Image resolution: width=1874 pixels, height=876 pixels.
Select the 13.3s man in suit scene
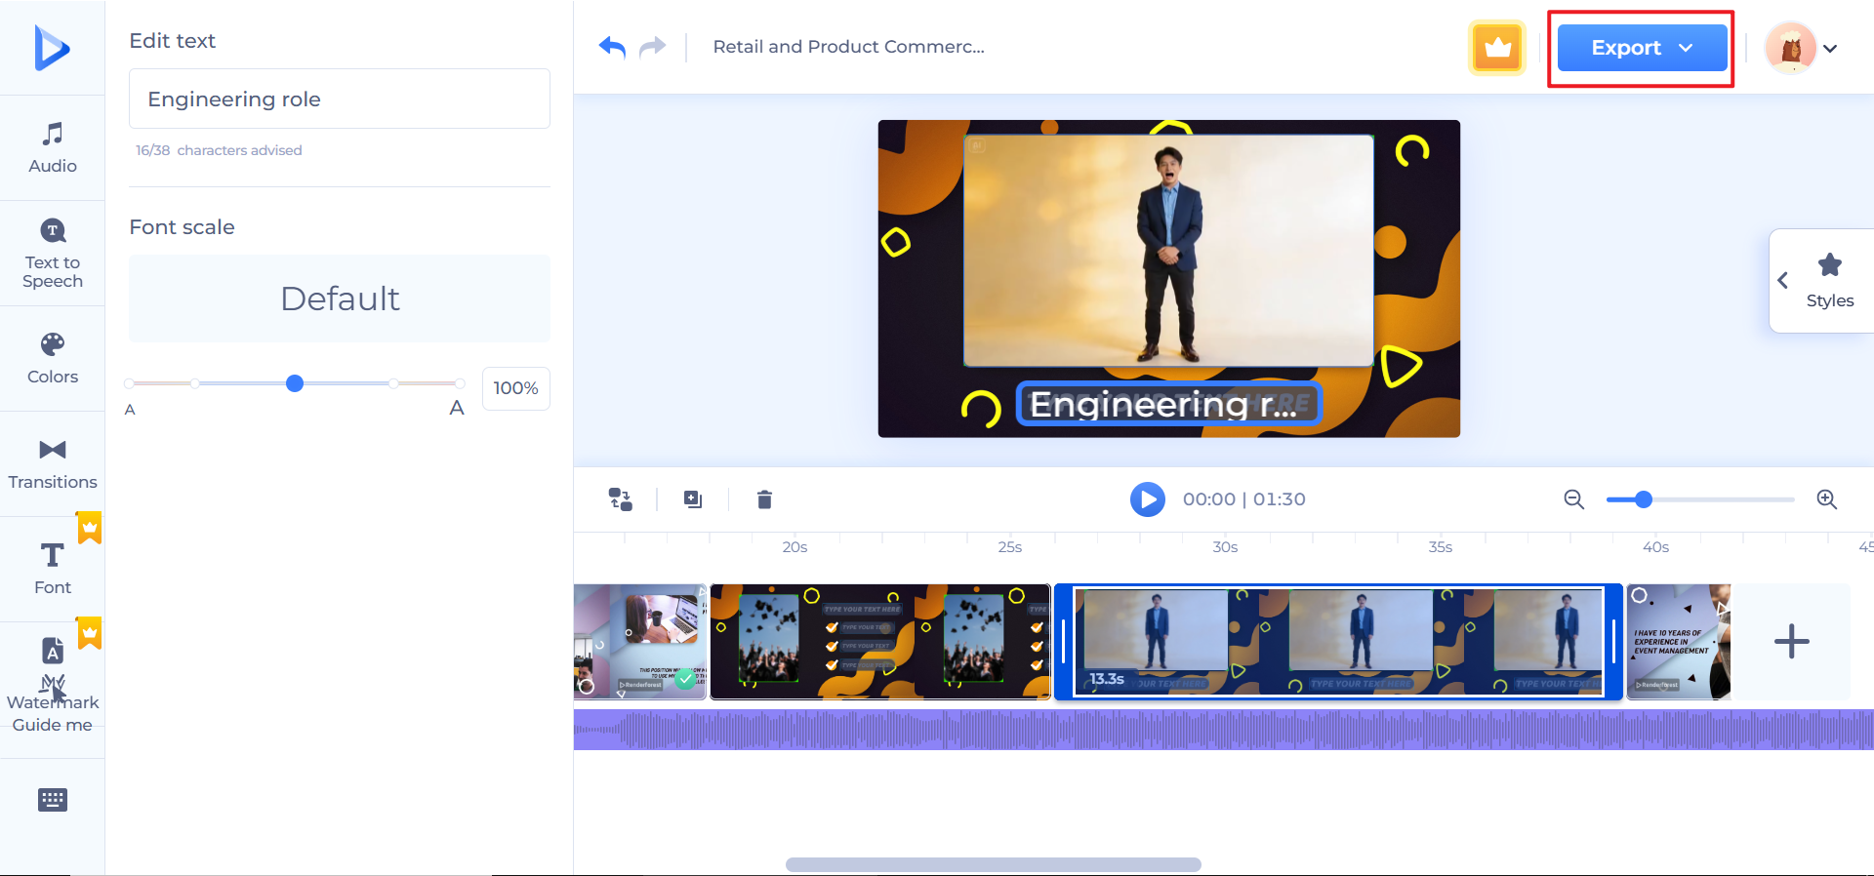[x=1338, y=642]
